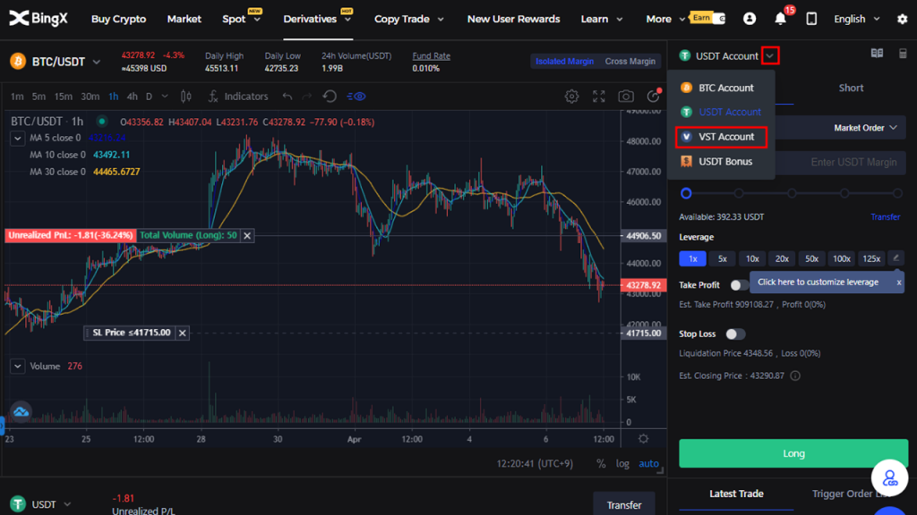
Task: Toggle the Take Profit switch
Action: click(739, 285)
